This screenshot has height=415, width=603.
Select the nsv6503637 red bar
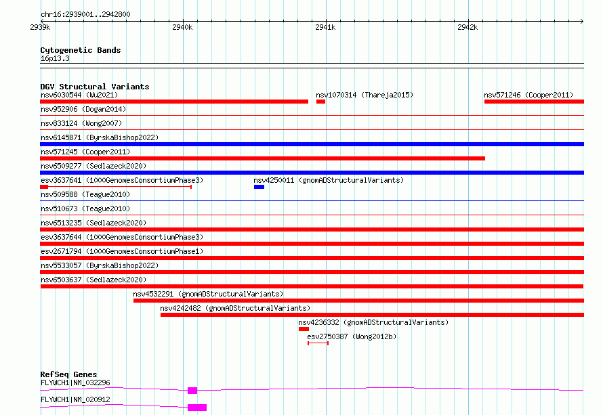(312, 286)
